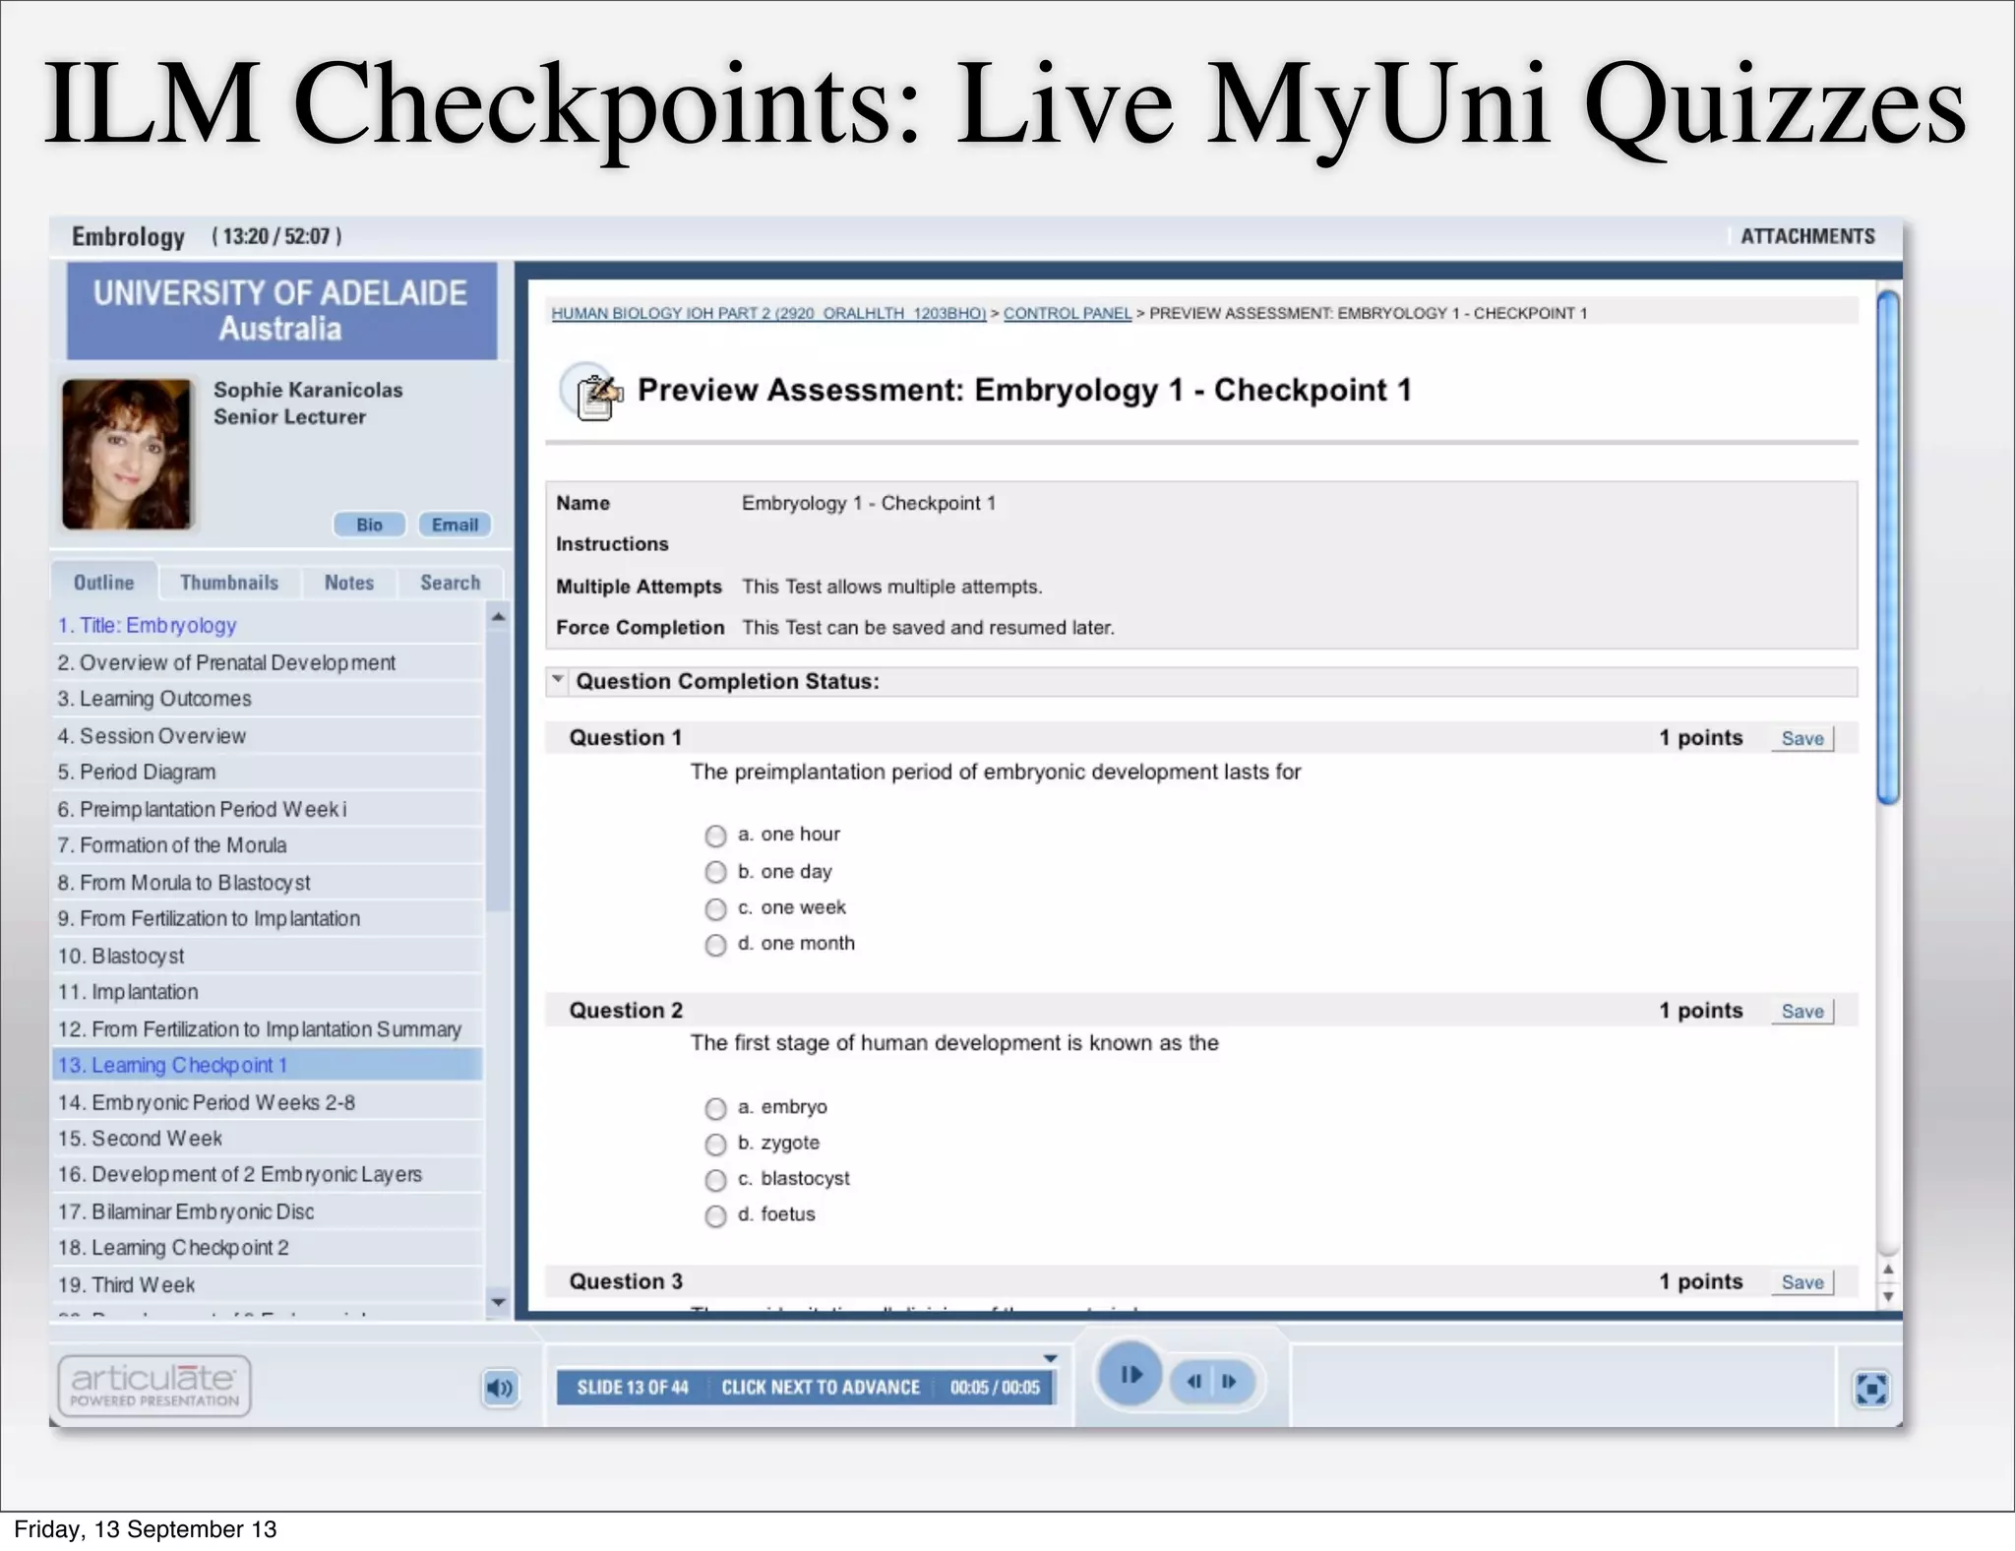Collapse Question Completion Status section
Viewport: 2015px width, 1551px height.
click(558, 679)
